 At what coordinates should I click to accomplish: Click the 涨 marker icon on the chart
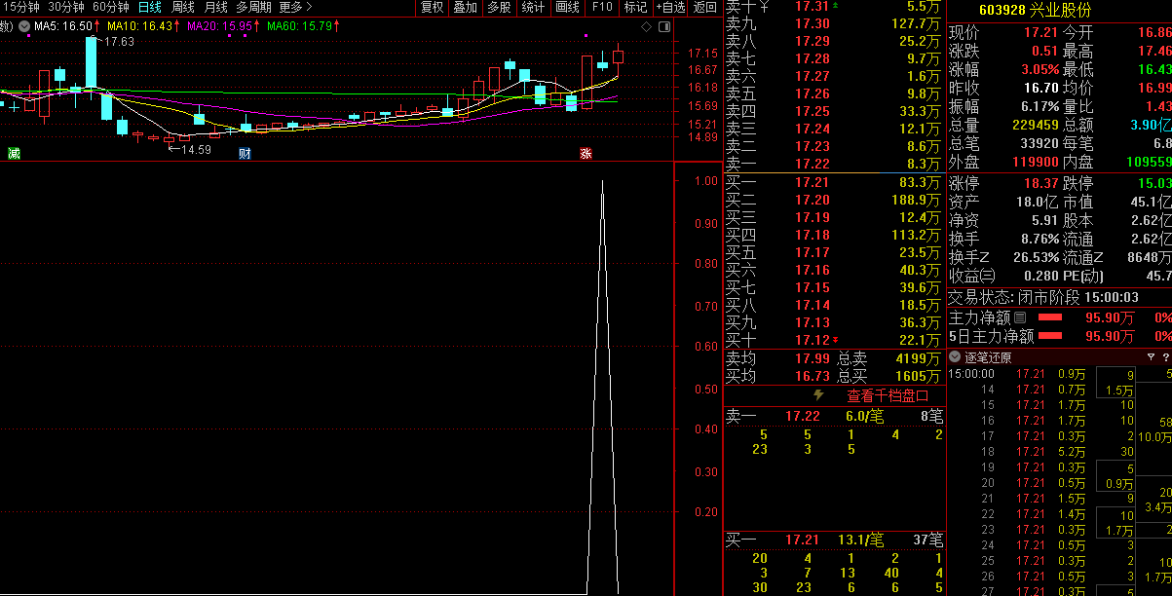[586, 153]
